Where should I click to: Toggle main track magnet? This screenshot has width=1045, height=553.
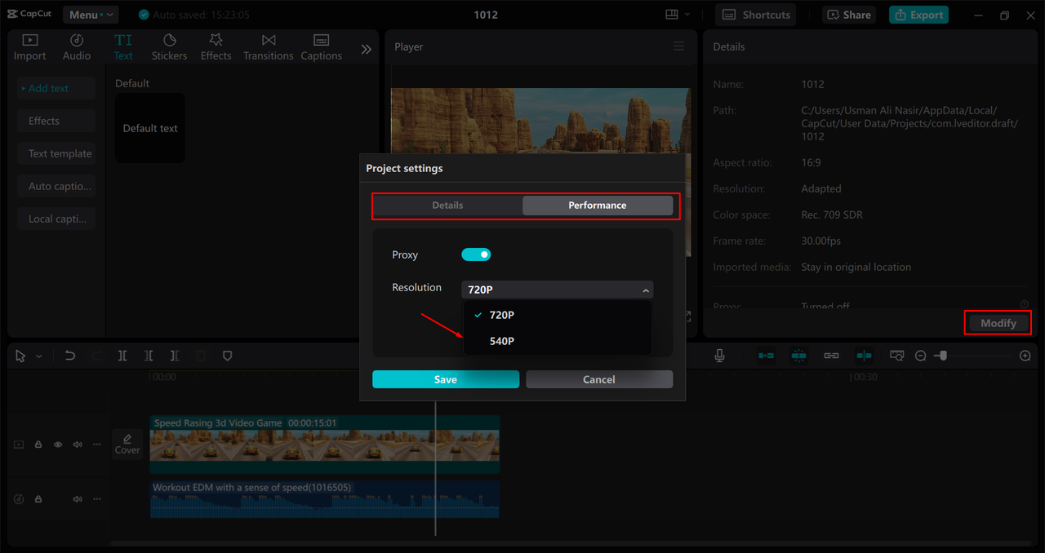point(766,356)
